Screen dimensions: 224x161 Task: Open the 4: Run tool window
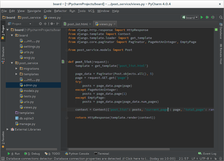coord(14,154)
